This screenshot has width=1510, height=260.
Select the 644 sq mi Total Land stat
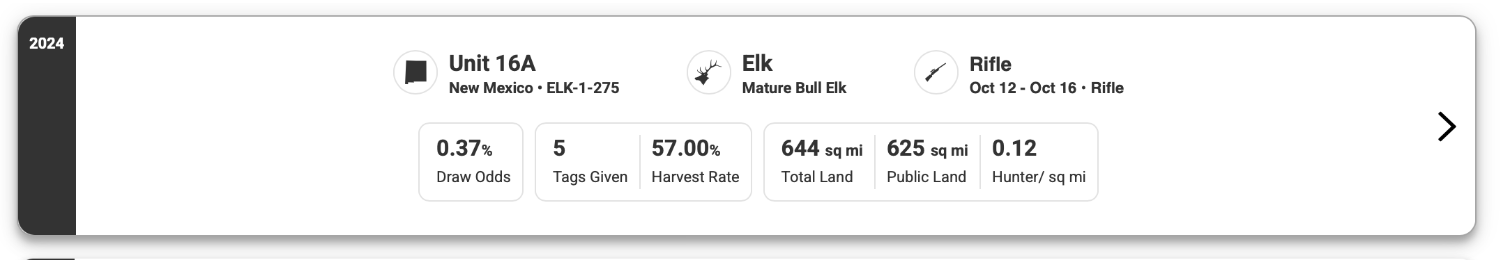[821, 162]
